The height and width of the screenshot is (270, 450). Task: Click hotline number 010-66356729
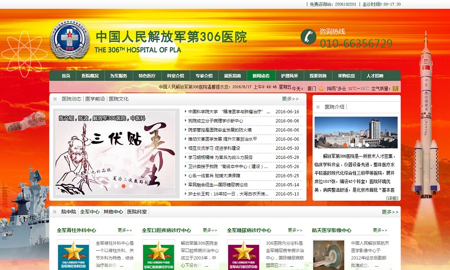pyautogui.click(x=356, y=44)
